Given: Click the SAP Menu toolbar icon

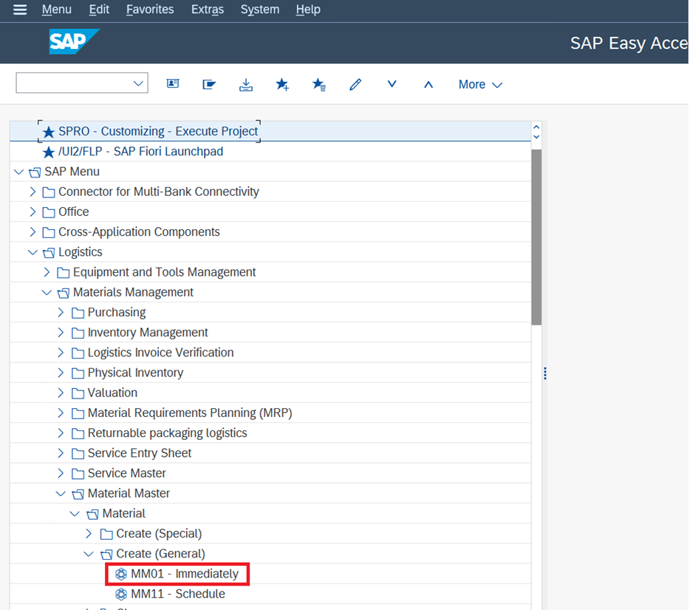Looking at the screenshot, I should click(x=209, y=84).
